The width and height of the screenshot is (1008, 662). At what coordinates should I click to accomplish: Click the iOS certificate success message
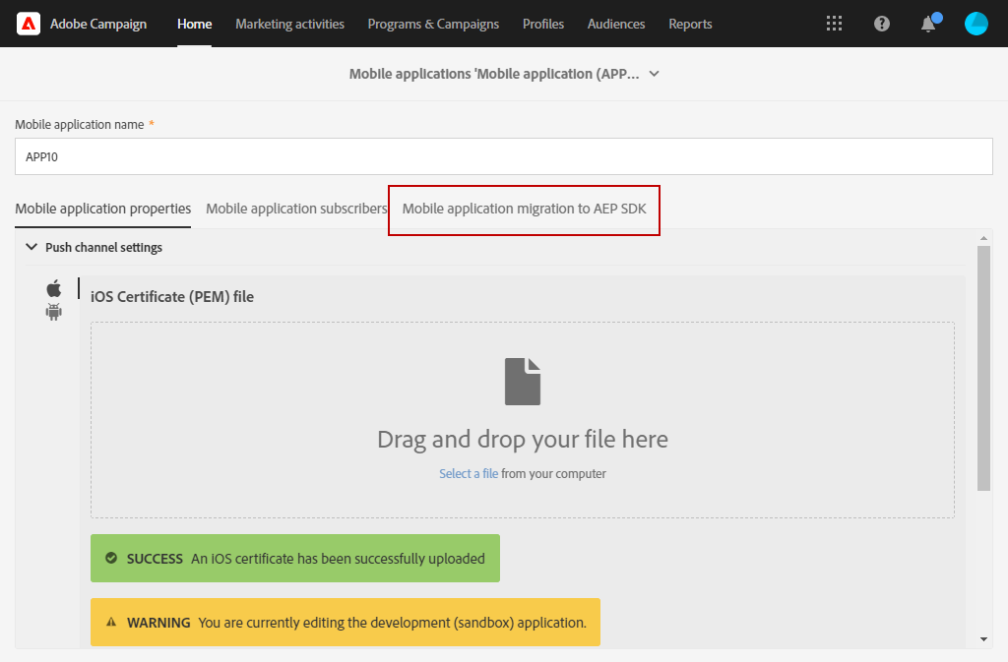click(295, 558)
